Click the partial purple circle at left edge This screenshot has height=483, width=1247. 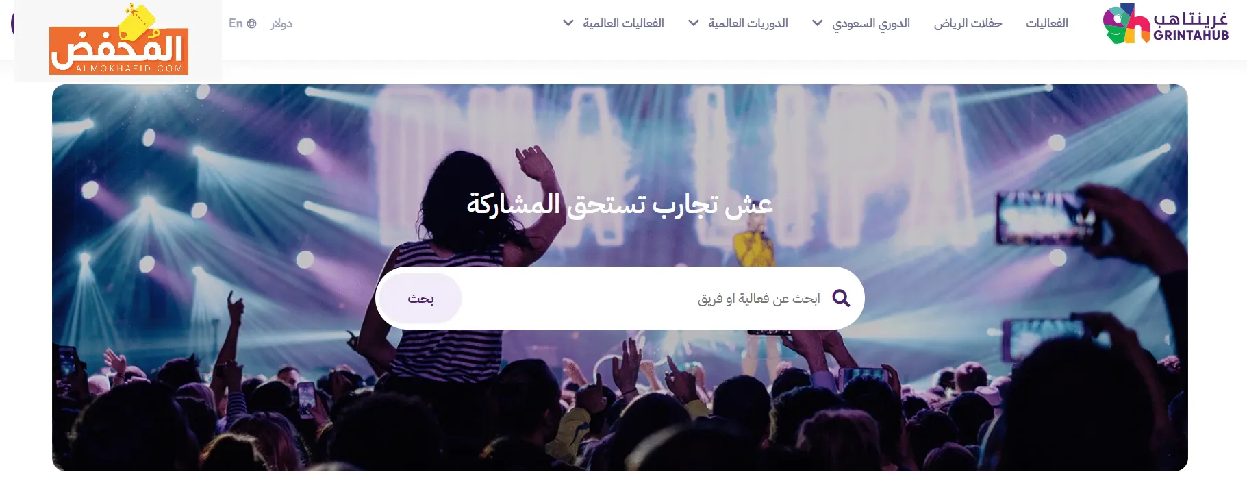pyautogui.click(x=12, y=23)
